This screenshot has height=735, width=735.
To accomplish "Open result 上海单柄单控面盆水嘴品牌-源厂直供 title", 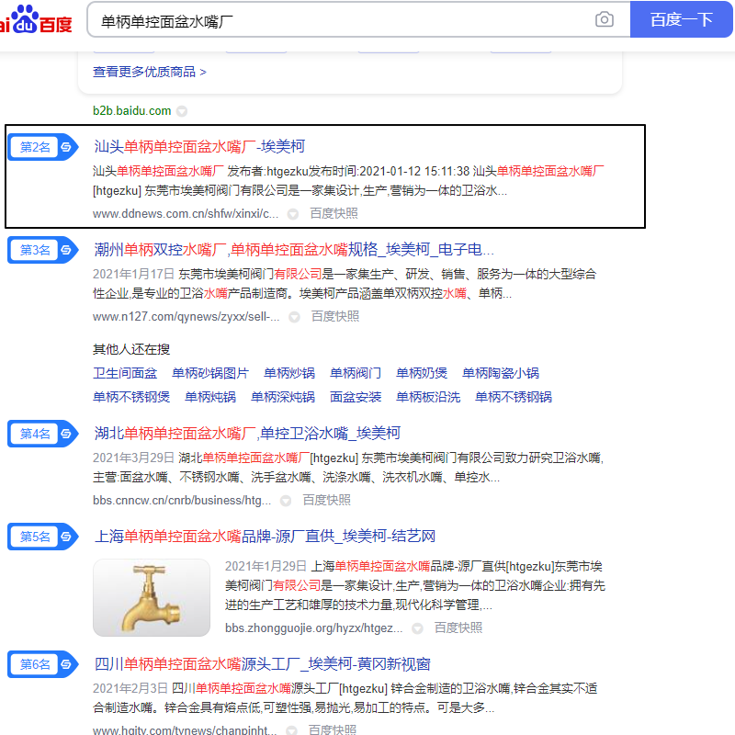I will pyautogui.click(x=265, y=536).
